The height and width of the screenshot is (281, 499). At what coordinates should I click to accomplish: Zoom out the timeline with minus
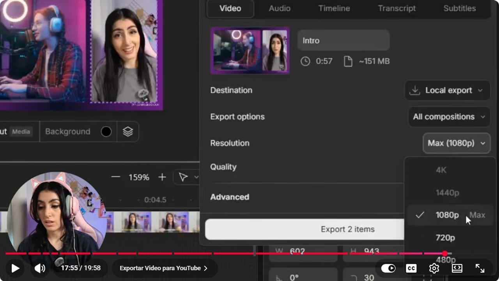[115, 177]
